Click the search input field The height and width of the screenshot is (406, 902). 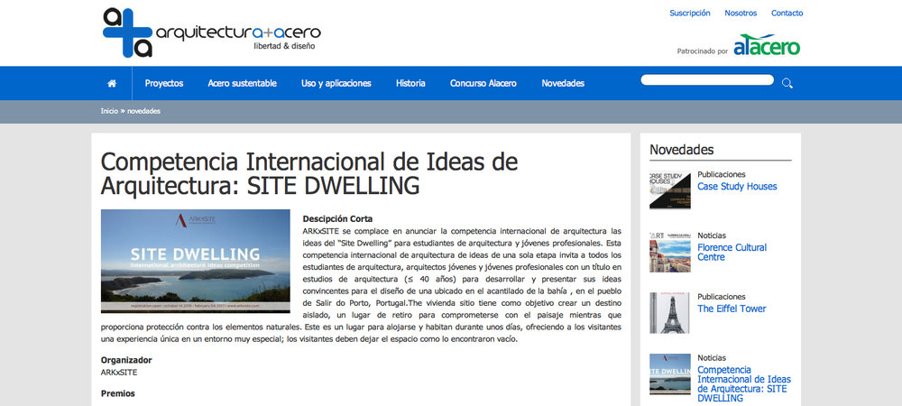706,80
